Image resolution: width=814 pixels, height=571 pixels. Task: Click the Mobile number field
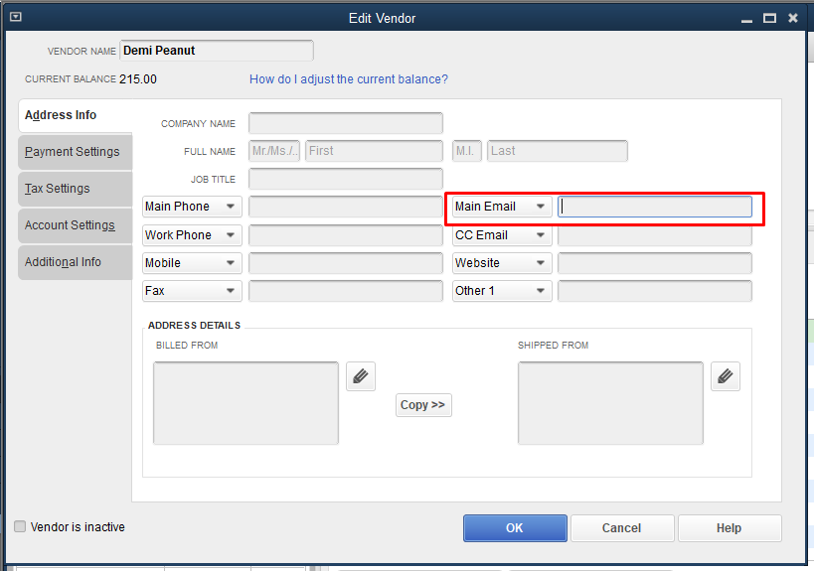tap(346, 263)
